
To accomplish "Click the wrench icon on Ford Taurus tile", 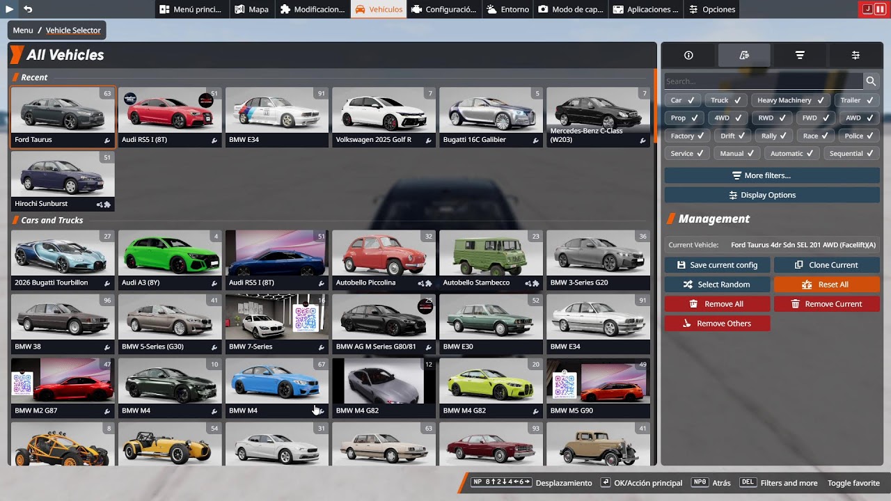I will 107,140.
